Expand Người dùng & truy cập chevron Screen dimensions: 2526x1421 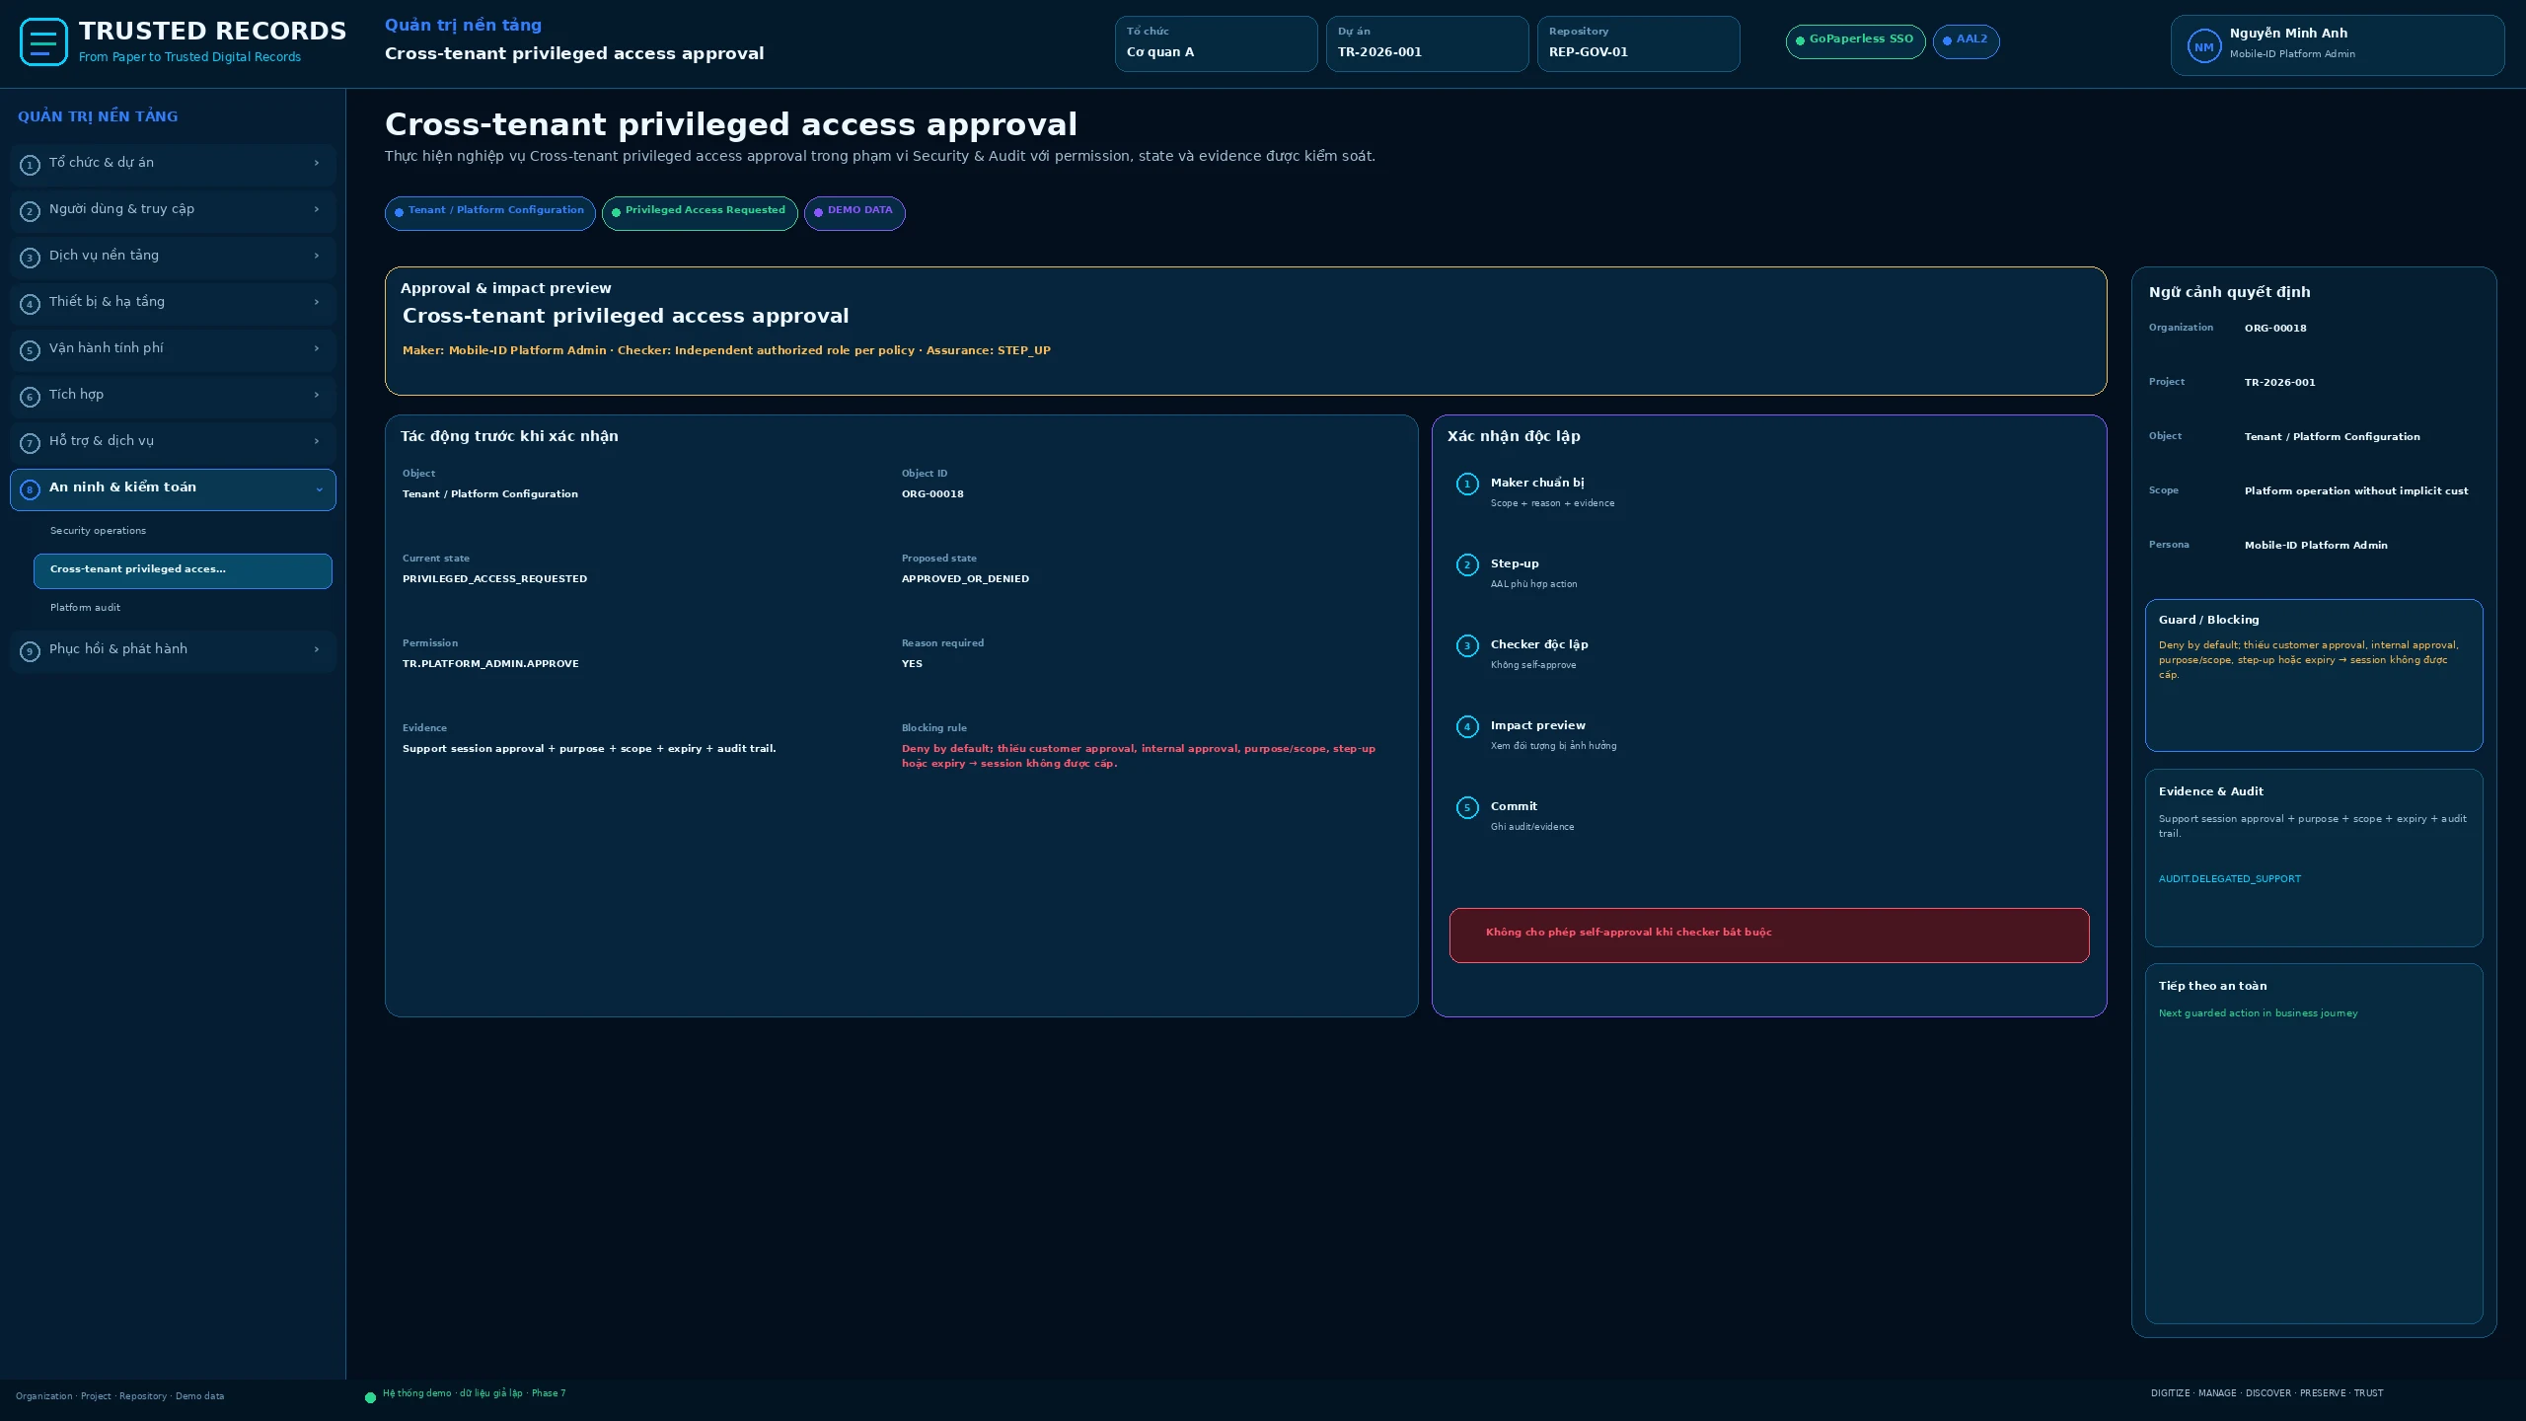317,209
